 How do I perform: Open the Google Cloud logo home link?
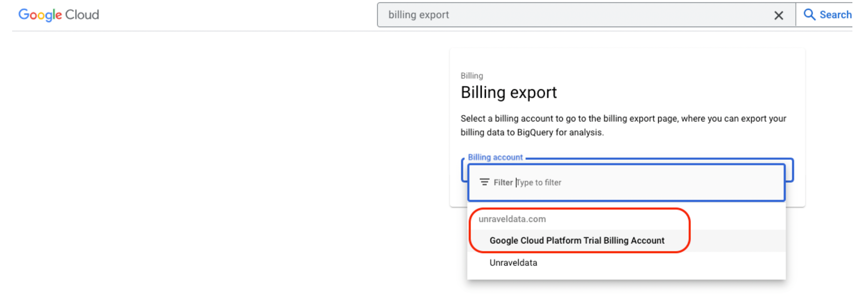59,15
